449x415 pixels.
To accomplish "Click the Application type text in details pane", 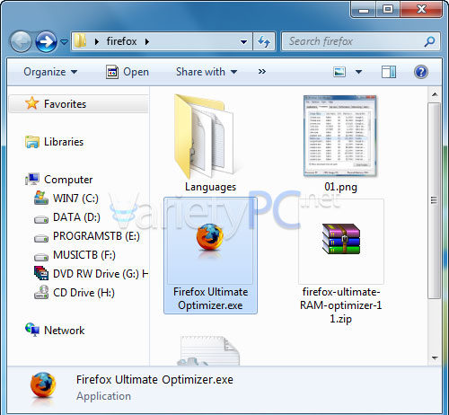I will coord(103,396).
